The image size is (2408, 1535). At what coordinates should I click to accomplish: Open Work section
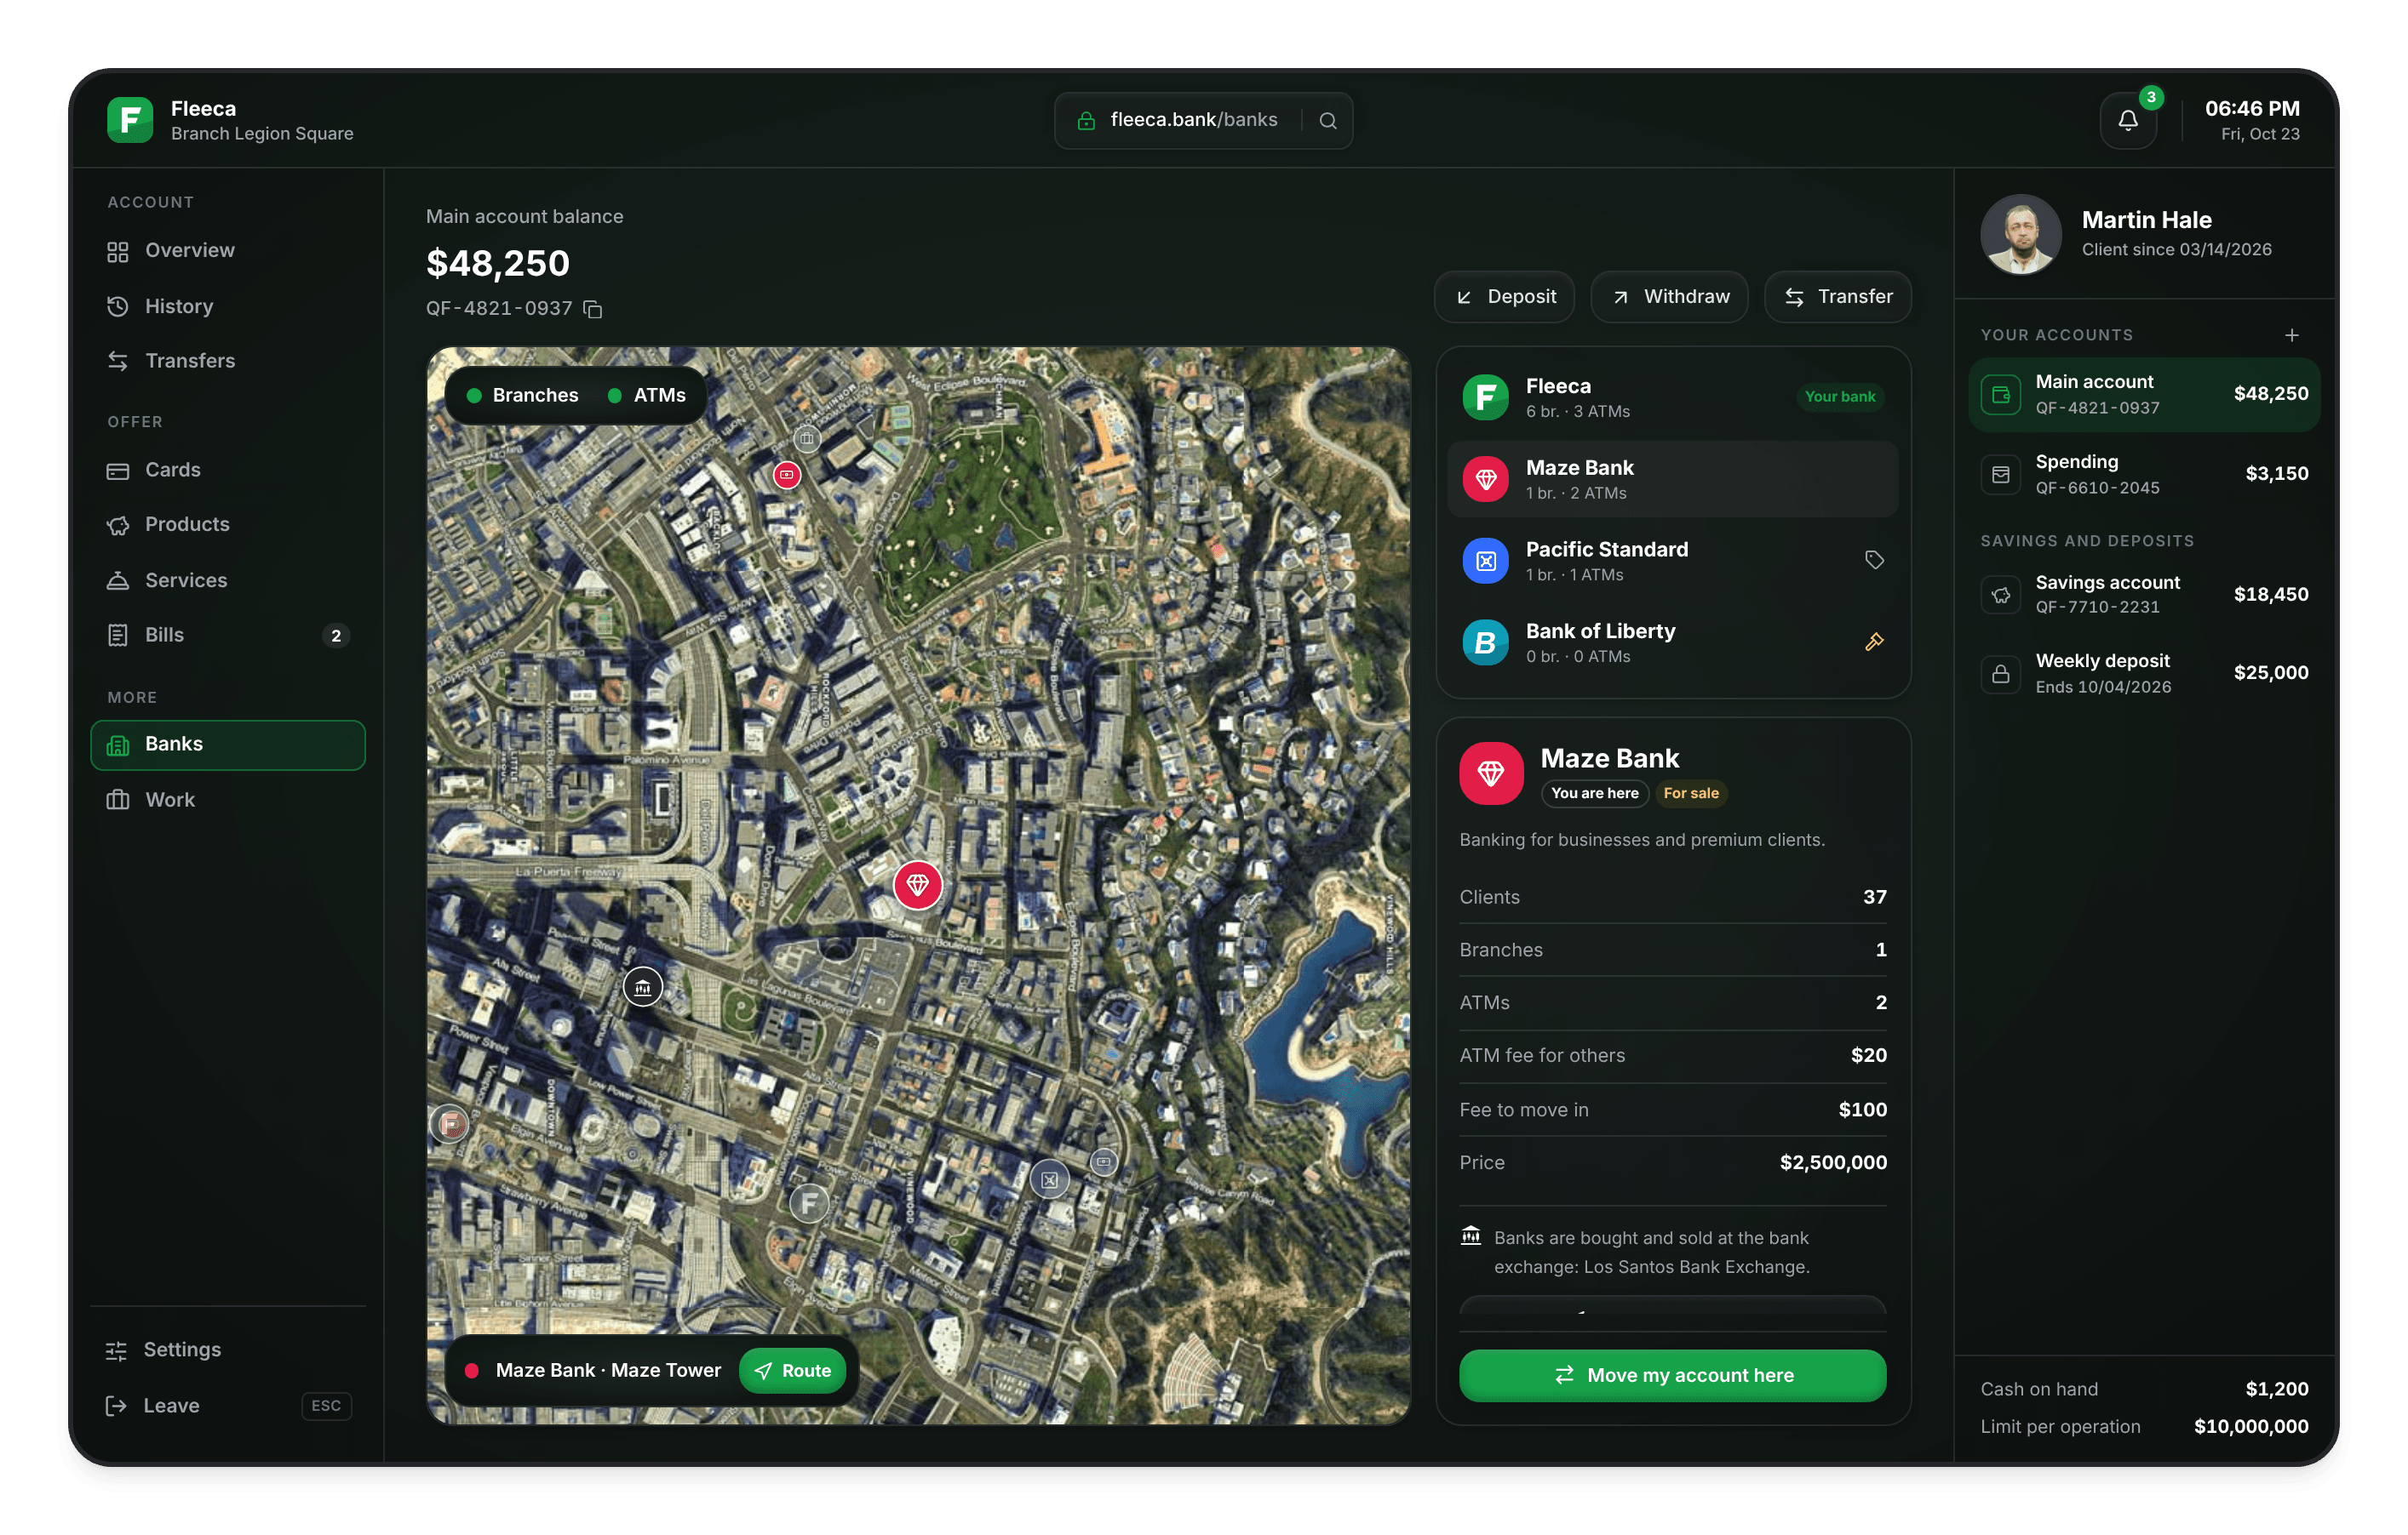pyautogui.click(x=228, y=801)
